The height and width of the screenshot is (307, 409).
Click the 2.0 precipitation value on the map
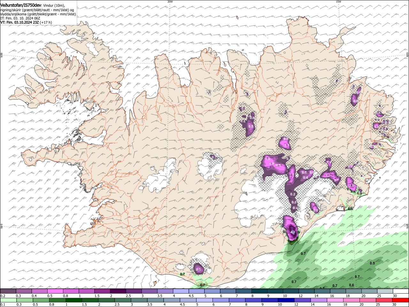tap(351, 185)
